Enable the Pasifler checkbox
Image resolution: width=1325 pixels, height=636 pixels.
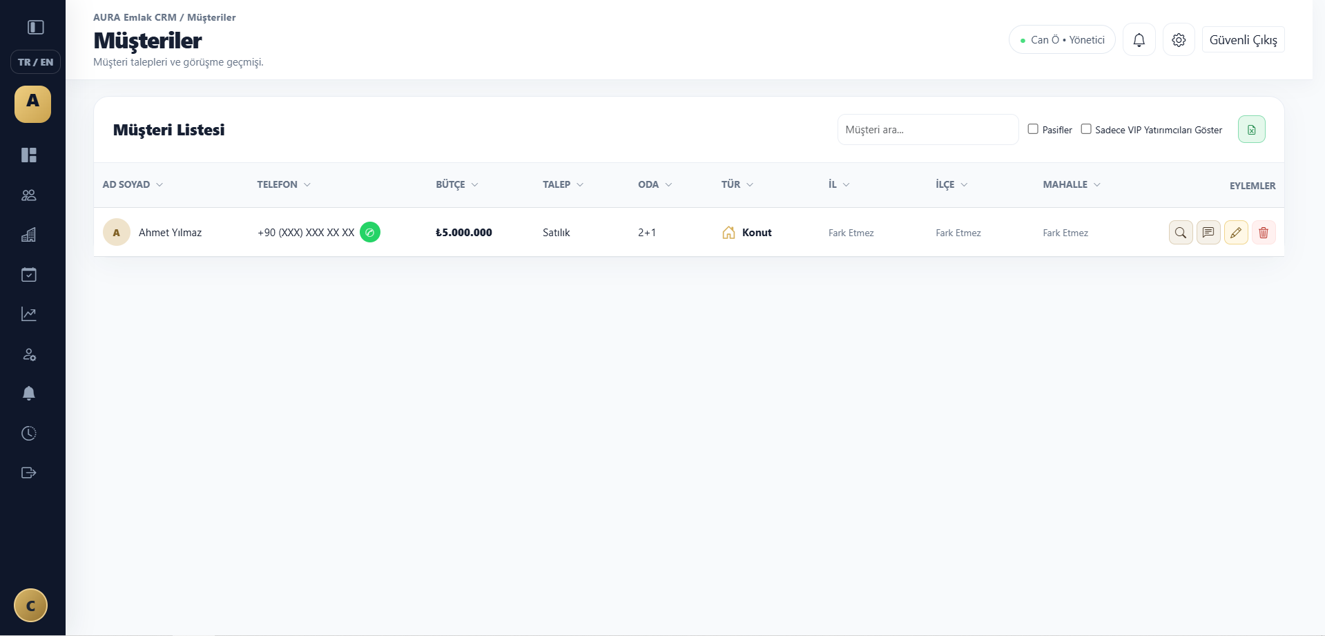(1033, 129)
